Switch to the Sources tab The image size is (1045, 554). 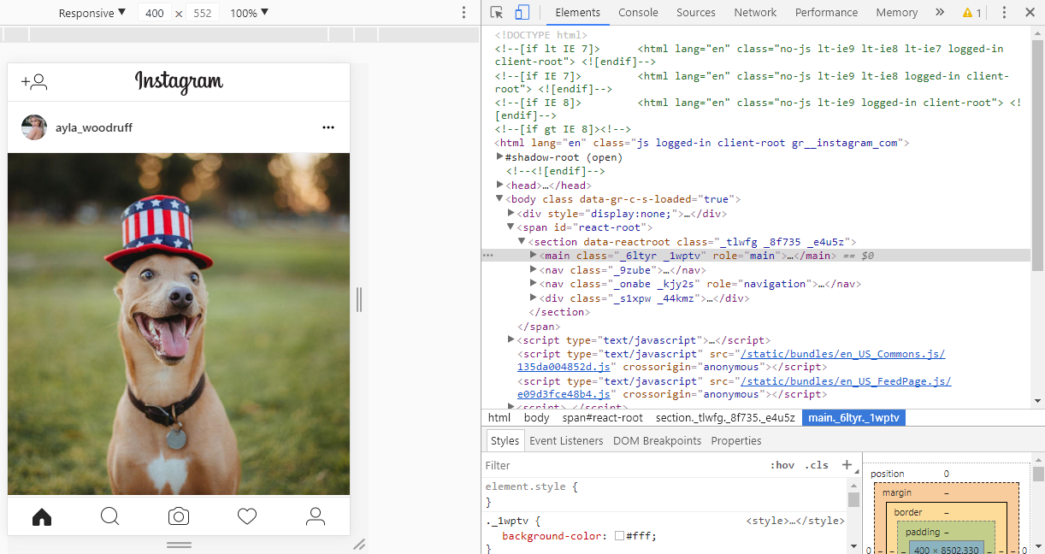(x=696, y=12)
